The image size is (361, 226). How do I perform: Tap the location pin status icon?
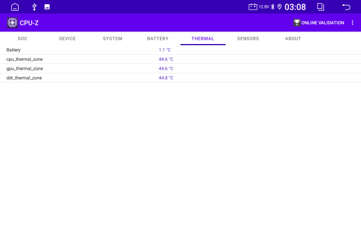tap(279, 7)
